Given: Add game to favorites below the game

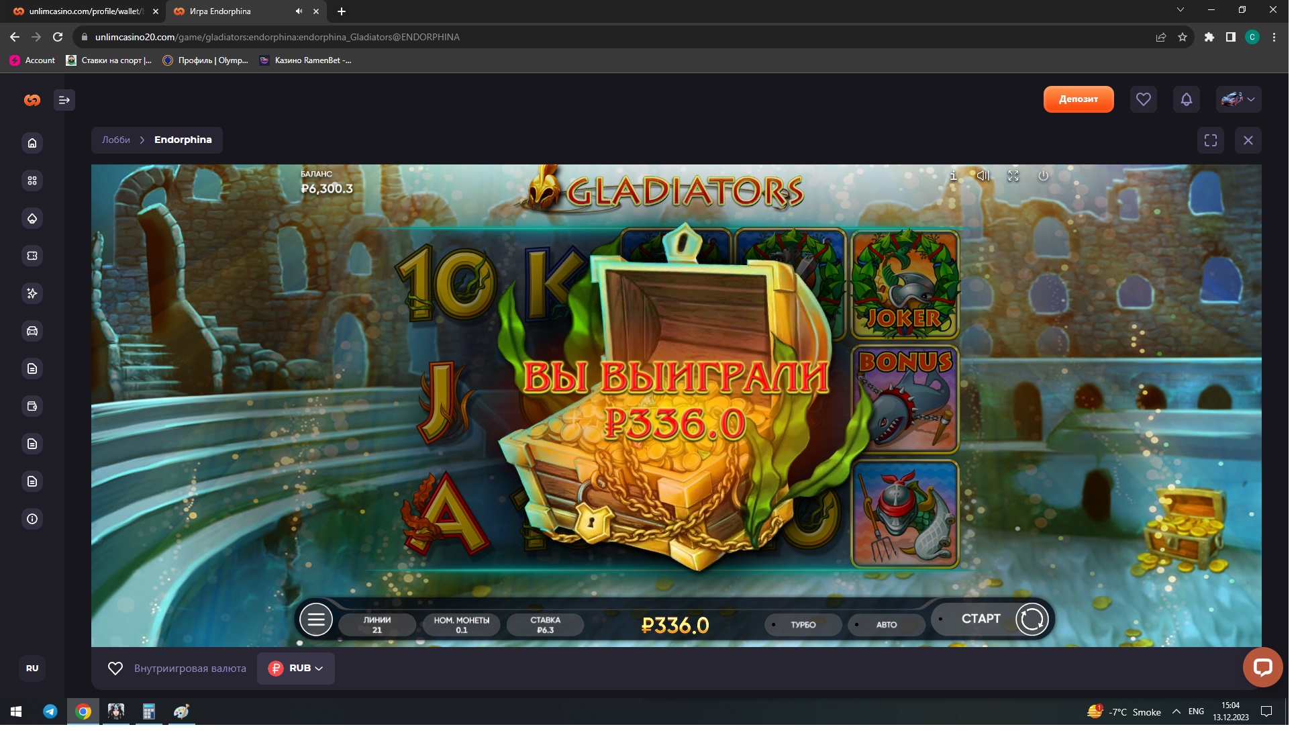Looking at the screenshot, I should click(x=115, y=669).
